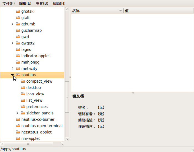
Task: Click the preferences folder icon
Action: [23, 107]
